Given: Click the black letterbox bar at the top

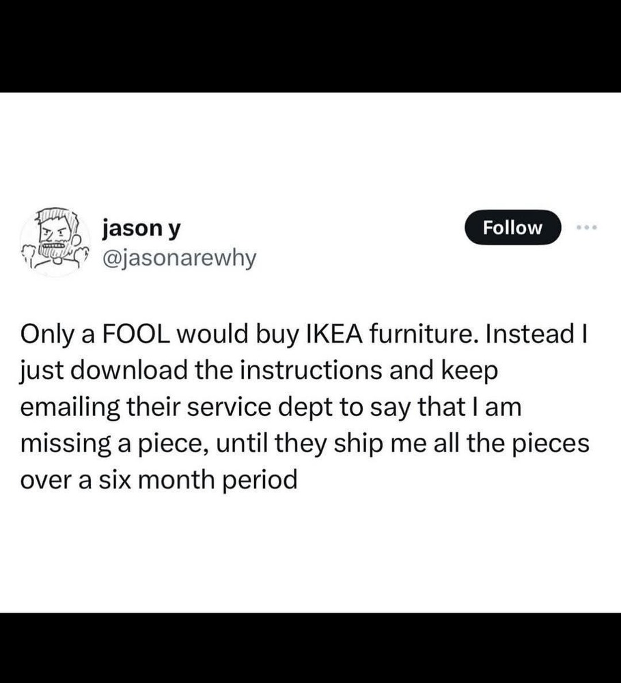Looking at the screenshot, I should [310, 45].
